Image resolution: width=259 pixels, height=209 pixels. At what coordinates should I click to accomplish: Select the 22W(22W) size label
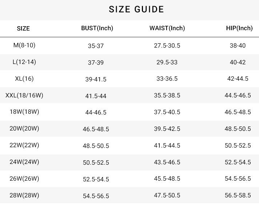[24, 145]
